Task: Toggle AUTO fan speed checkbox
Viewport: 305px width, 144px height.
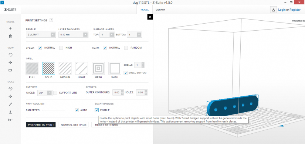Action: 77,110
